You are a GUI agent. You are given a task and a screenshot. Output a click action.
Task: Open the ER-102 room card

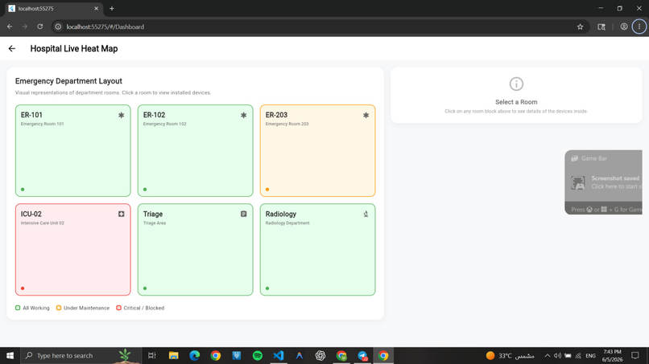pyautogui.click(x=196, y=150)
